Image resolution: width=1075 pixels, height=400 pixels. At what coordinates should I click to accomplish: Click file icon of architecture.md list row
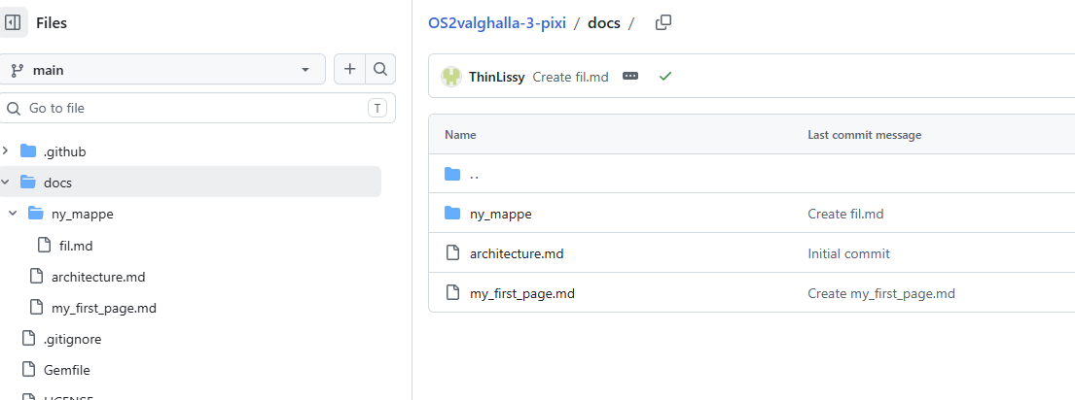451,253
